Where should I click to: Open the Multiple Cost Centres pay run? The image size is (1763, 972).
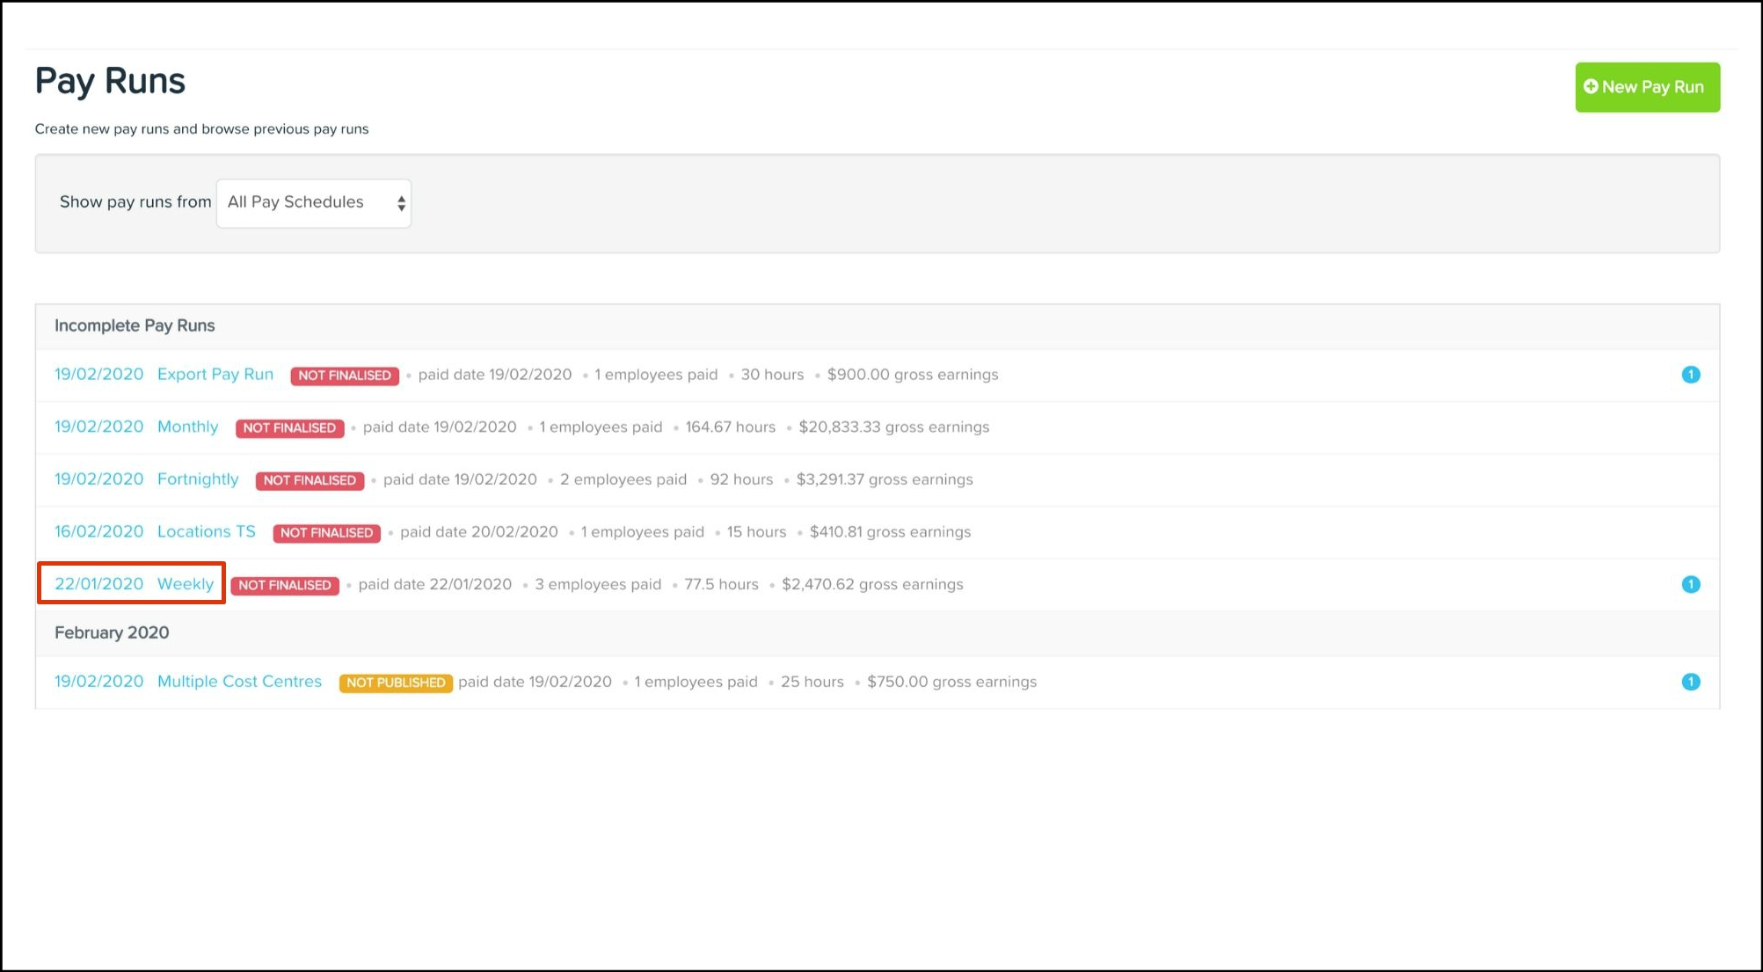pyautogui.click(x=239, y=682)
